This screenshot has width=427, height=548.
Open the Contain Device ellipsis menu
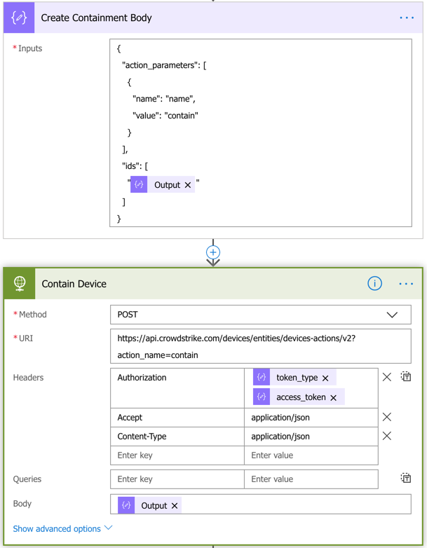tap(406, 284)
